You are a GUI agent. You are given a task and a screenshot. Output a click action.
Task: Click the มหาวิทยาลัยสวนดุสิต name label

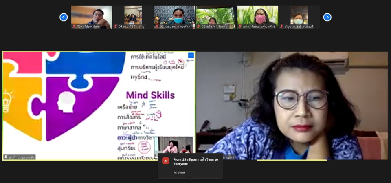coord(22,157)
